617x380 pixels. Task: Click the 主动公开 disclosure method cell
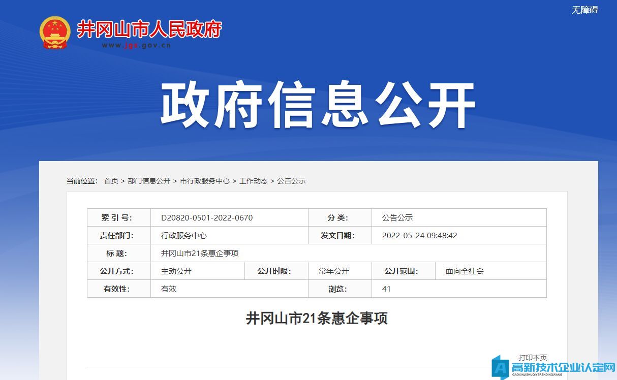pos(176,271)
